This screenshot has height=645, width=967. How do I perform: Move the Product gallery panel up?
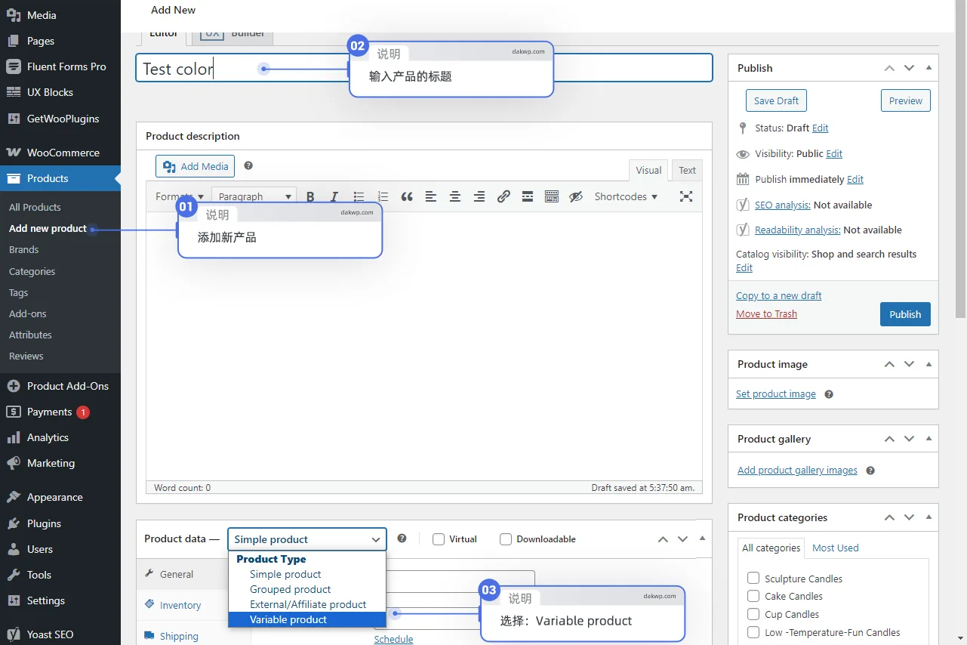pos(889,439)
